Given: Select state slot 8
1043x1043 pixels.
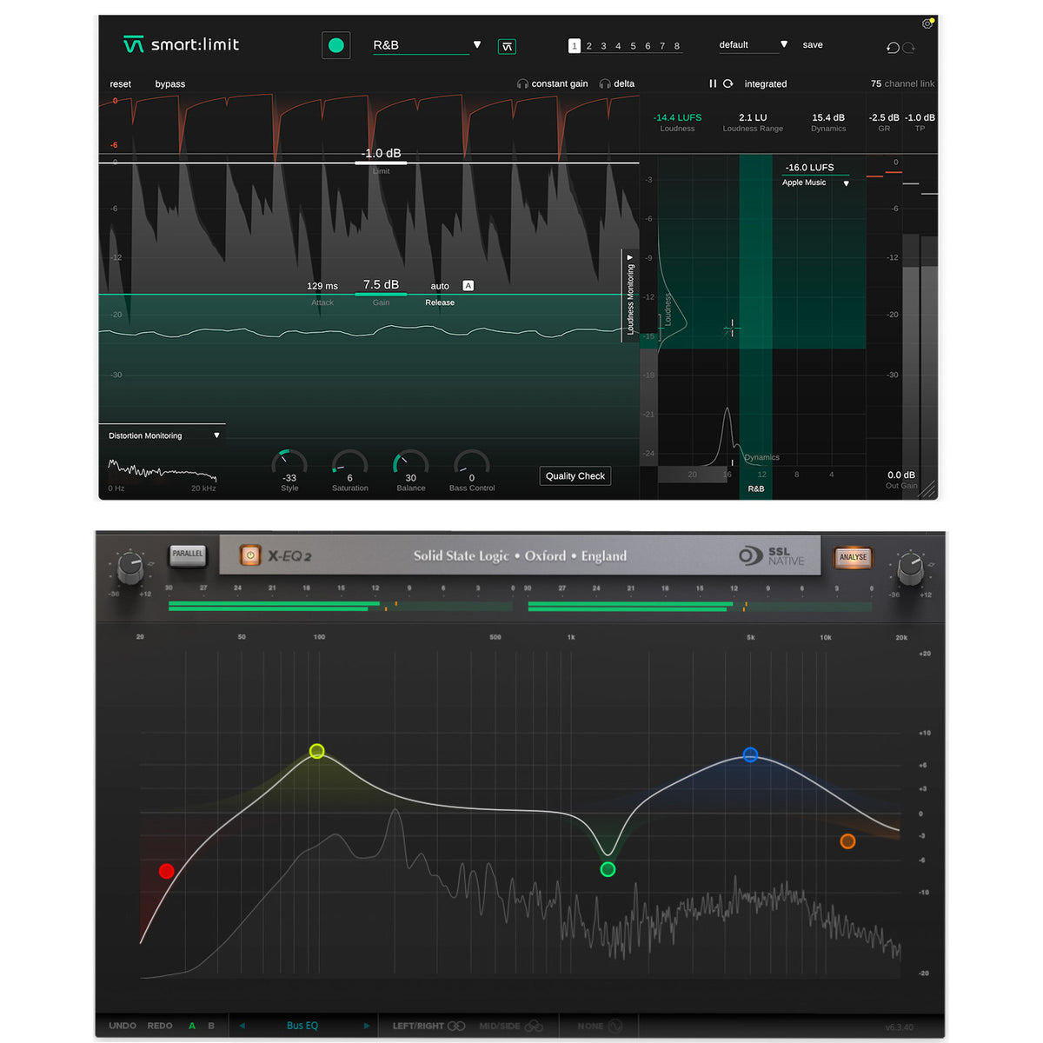Looking at the screenshot, I should click(677, 46).
